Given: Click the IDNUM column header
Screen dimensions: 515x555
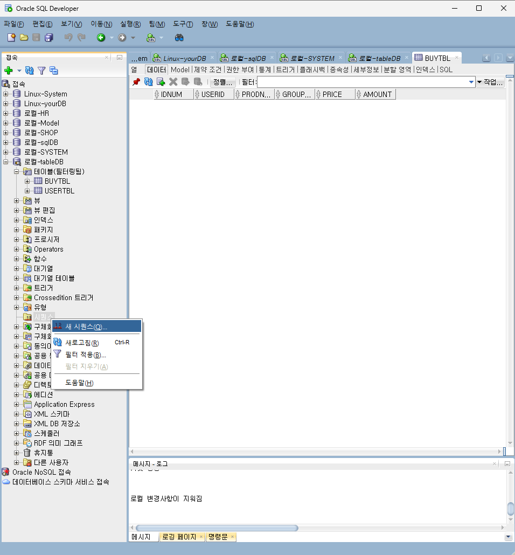Looking at the screenshot, I should point(173,94).
